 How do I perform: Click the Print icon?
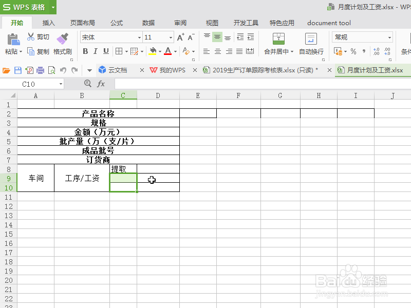point(39,69)
